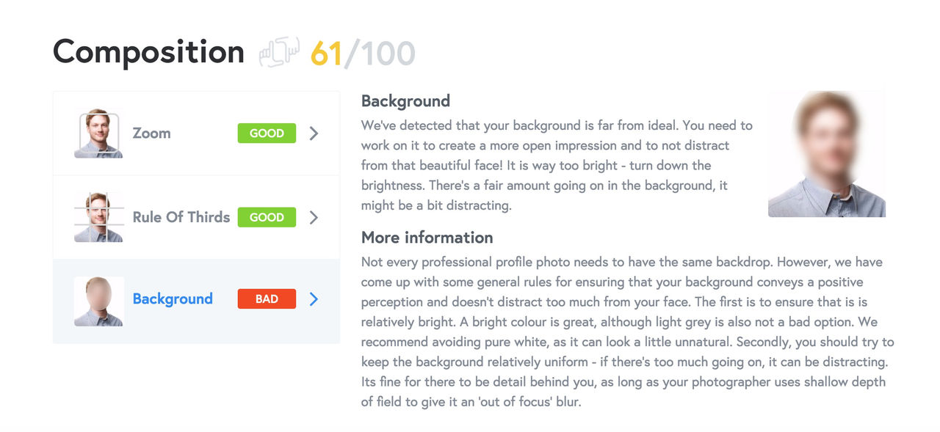940x432 pixels.
Task: Click the composition framing hands icon
Action: click(x=279, y=52)
